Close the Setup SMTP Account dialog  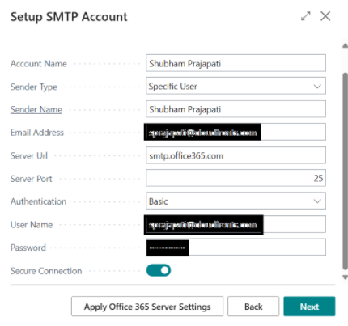pyautogui.click(x=325, y=16)
